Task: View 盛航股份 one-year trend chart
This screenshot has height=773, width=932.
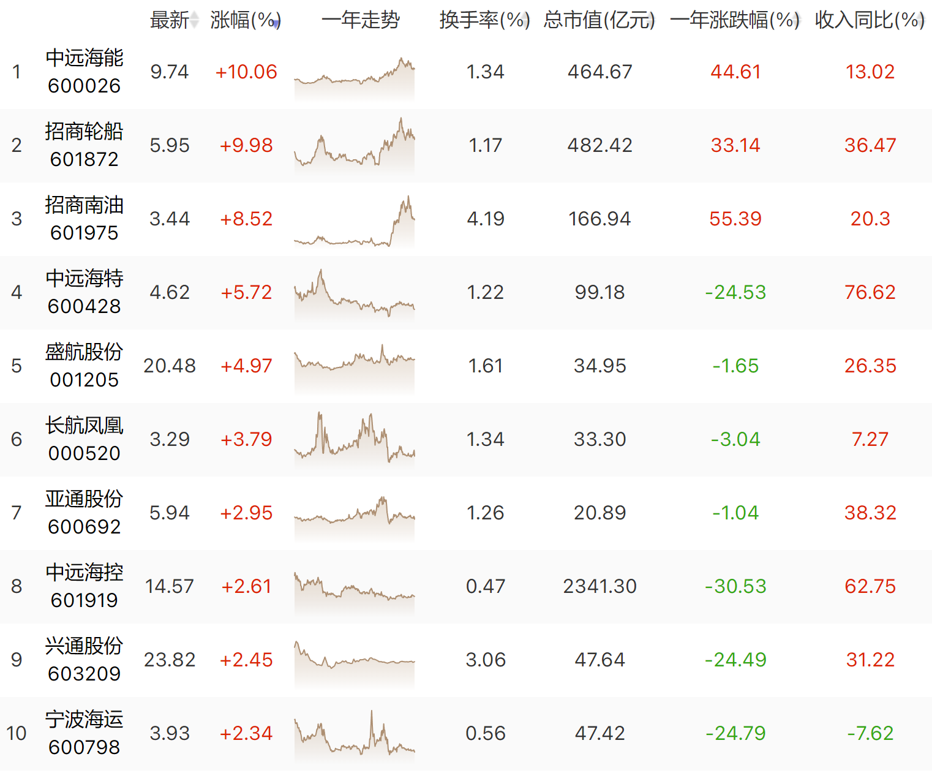Action: pos(355,369)
